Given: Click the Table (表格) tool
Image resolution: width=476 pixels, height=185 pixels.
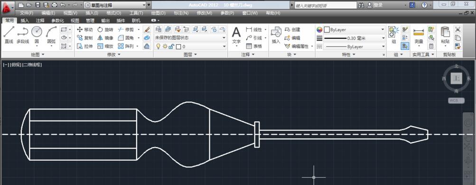Looking at the screenshot, I should tap(254, 46).
